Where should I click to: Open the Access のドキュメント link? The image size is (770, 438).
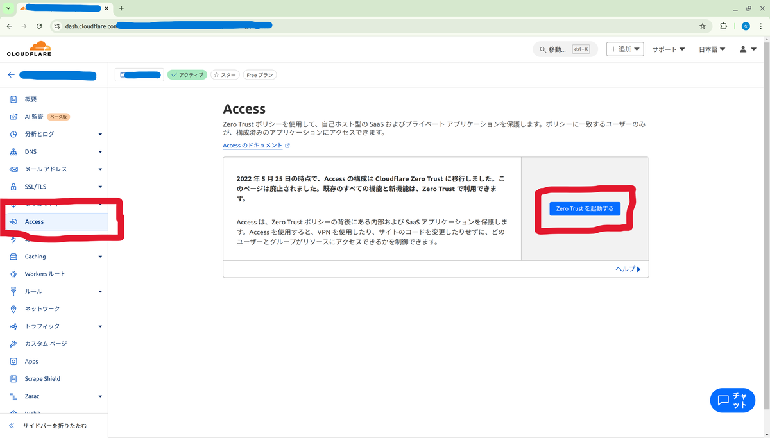[256, 146]
